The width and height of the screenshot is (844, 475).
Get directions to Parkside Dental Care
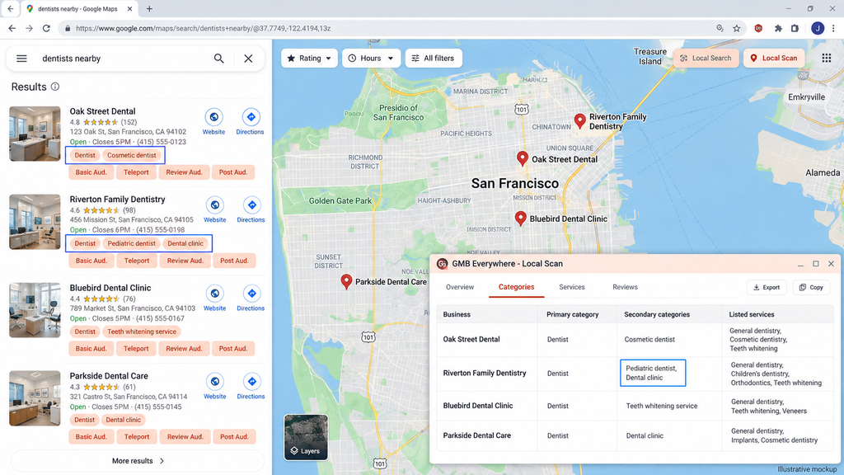251,381
